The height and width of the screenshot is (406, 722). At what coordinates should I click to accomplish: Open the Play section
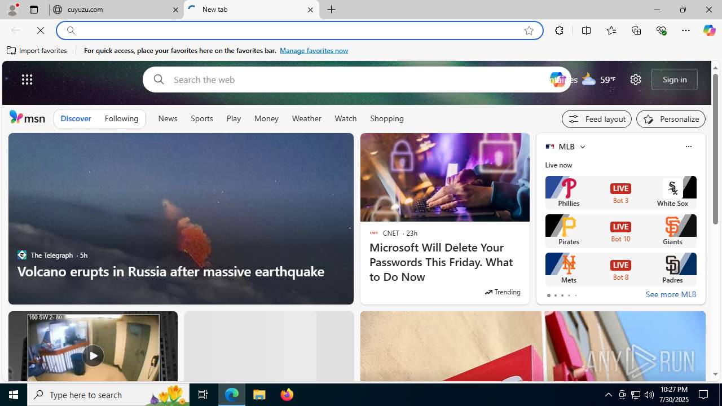pos(234,119)
